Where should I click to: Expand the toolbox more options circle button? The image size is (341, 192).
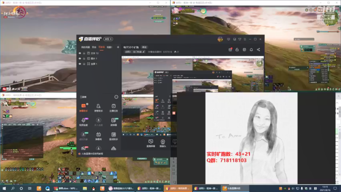116,97
